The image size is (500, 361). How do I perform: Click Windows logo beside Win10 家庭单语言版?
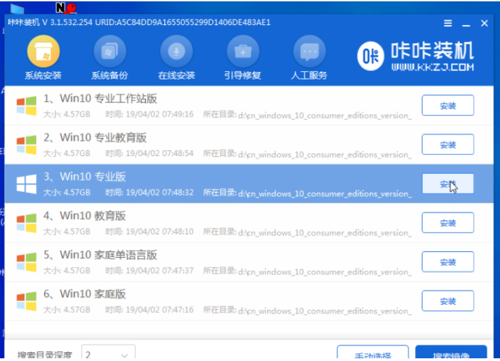point(26,262)
